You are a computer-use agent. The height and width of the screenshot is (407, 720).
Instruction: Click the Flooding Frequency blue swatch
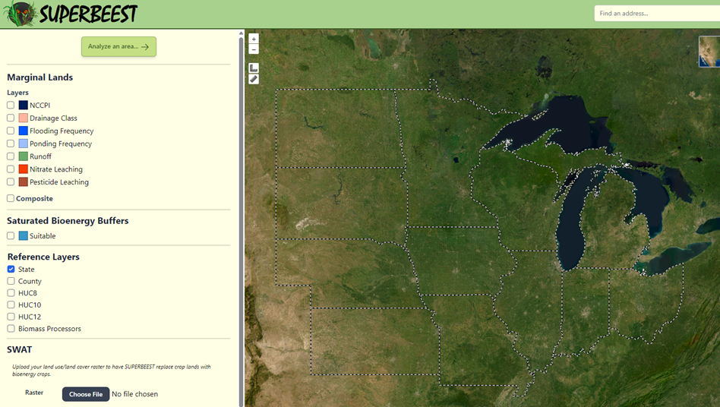point(24,131)
